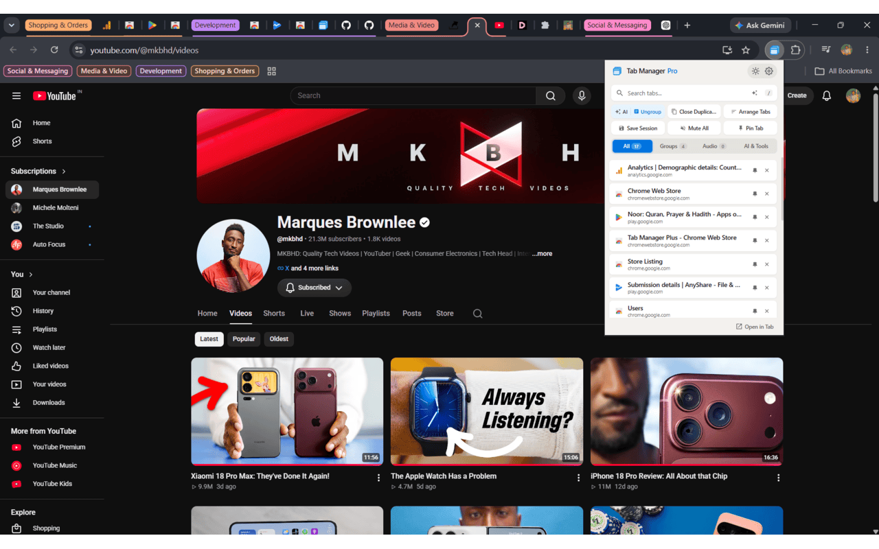This screenshot has width=879, height=549.
Task: Close the Tab Manager Plus tab row
Action: point(767,240)
